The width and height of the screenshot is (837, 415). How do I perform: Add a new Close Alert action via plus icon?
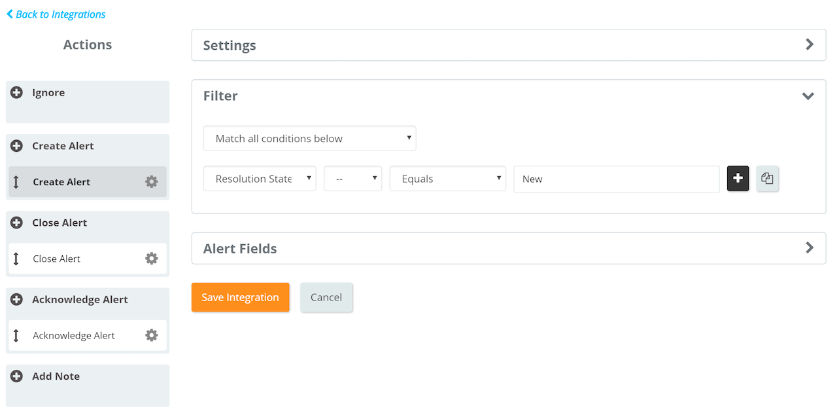click(x=17, y=223)
